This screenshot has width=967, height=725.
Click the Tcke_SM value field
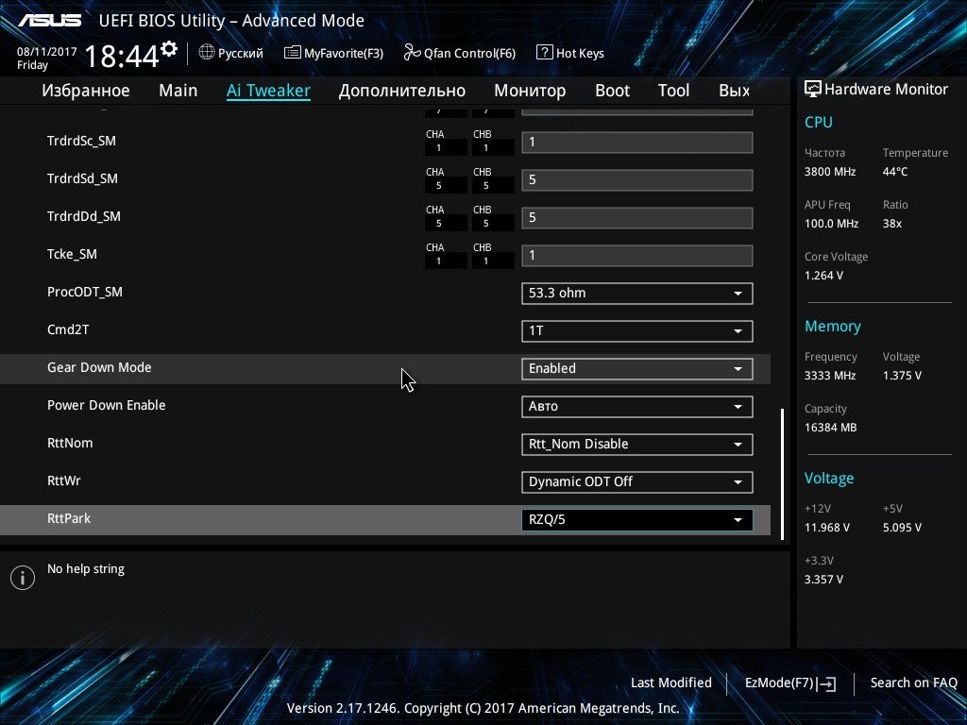click(x=637, y=255)
